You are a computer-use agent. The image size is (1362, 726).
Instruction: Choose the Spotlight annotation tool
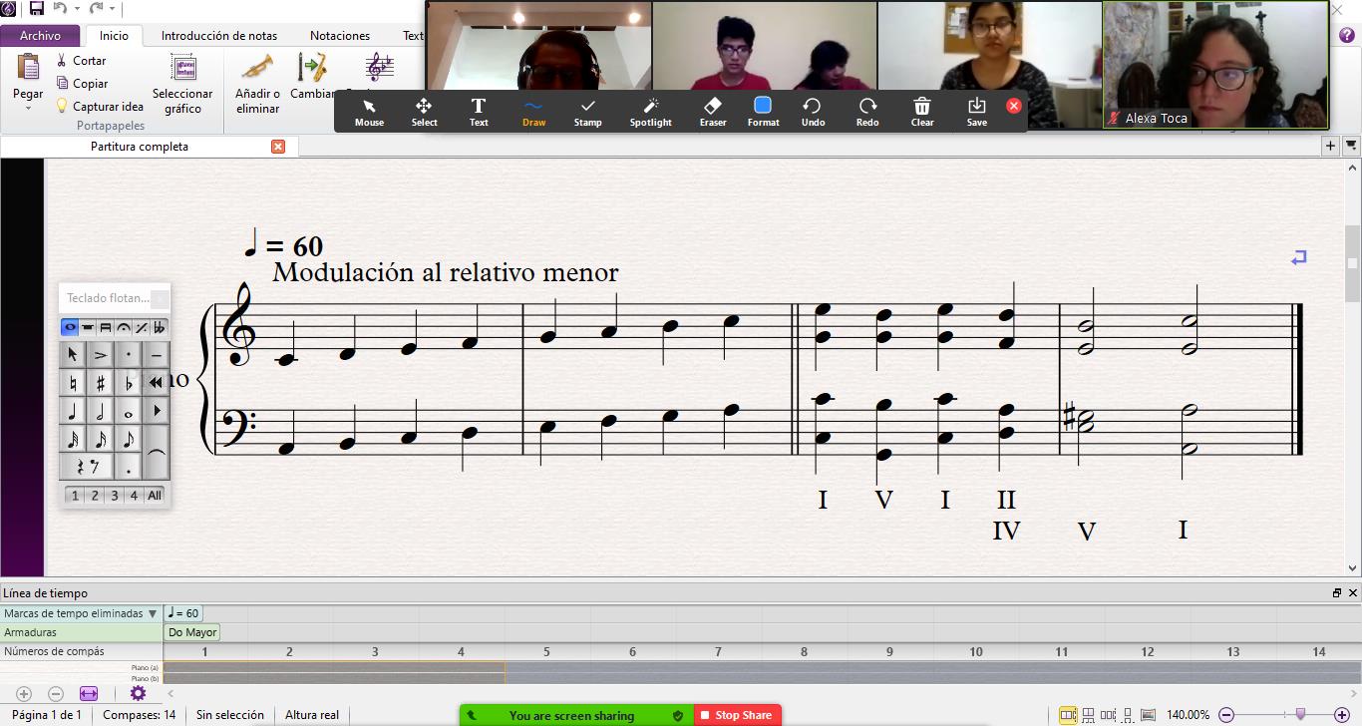click(650, 111)
